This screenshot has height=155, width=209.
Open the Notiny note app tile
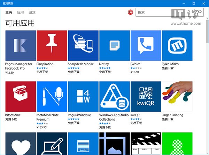pos(115,46)
